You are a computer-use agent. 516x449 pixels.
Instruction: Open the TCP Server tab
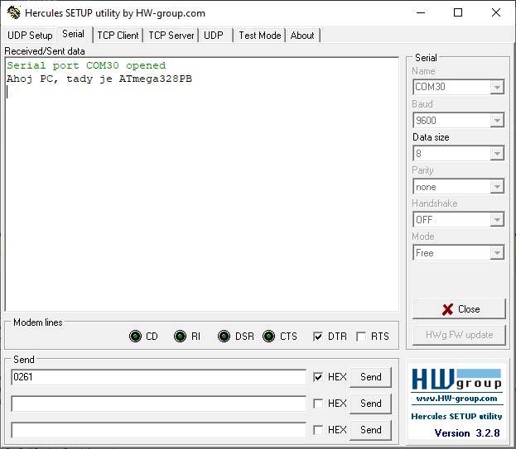click(171, 36)
